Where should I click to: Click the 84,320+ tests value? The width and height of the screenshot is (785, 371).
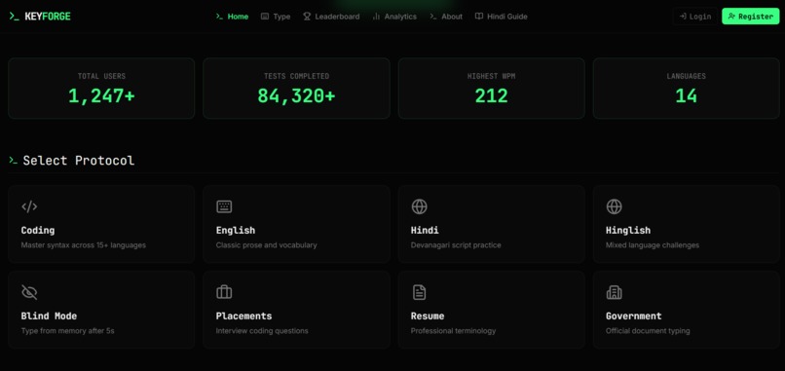point(296,96)
